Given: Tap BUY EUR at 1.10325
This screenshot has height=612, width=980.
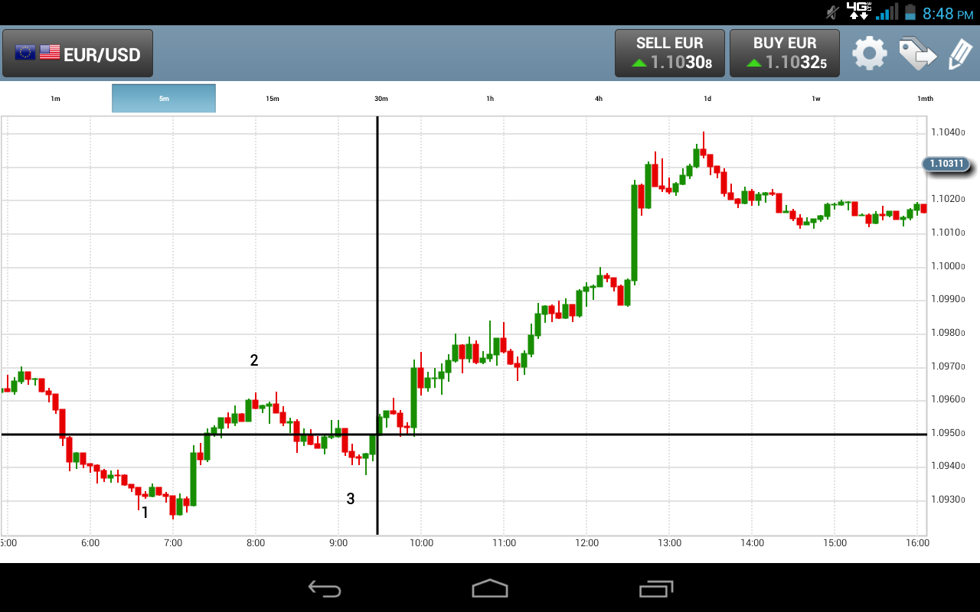Looking at the screenshot, I should (785, 54).
